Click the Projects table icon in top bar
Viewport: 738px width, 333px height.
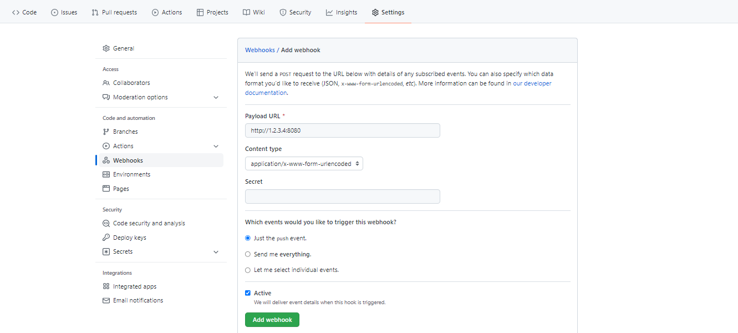200,12
